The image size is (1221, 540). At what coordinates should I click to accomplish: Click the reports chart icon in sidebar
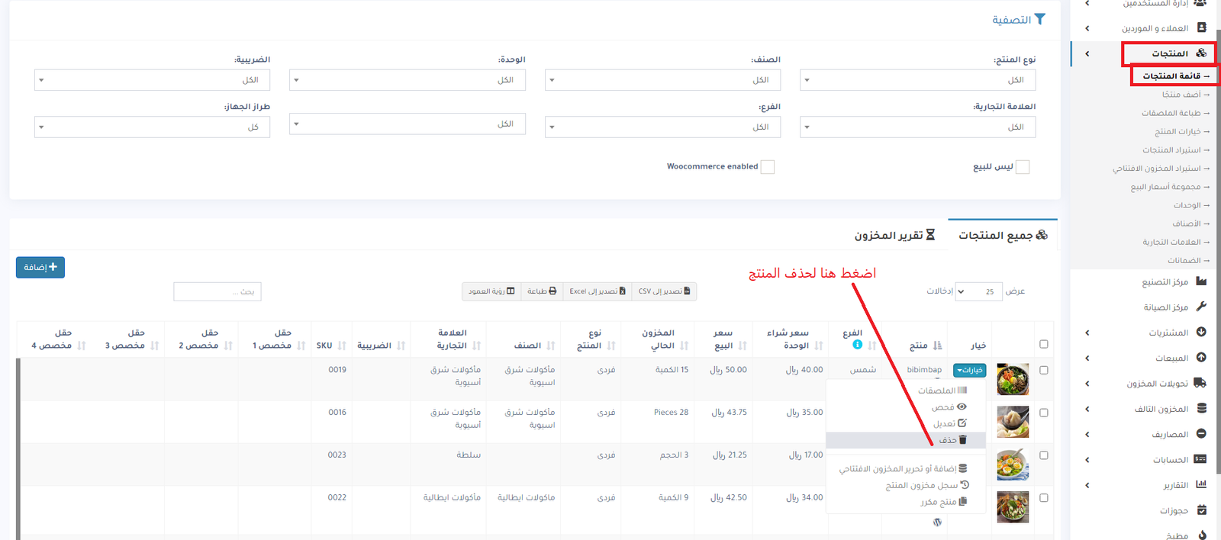(1201, 484)
